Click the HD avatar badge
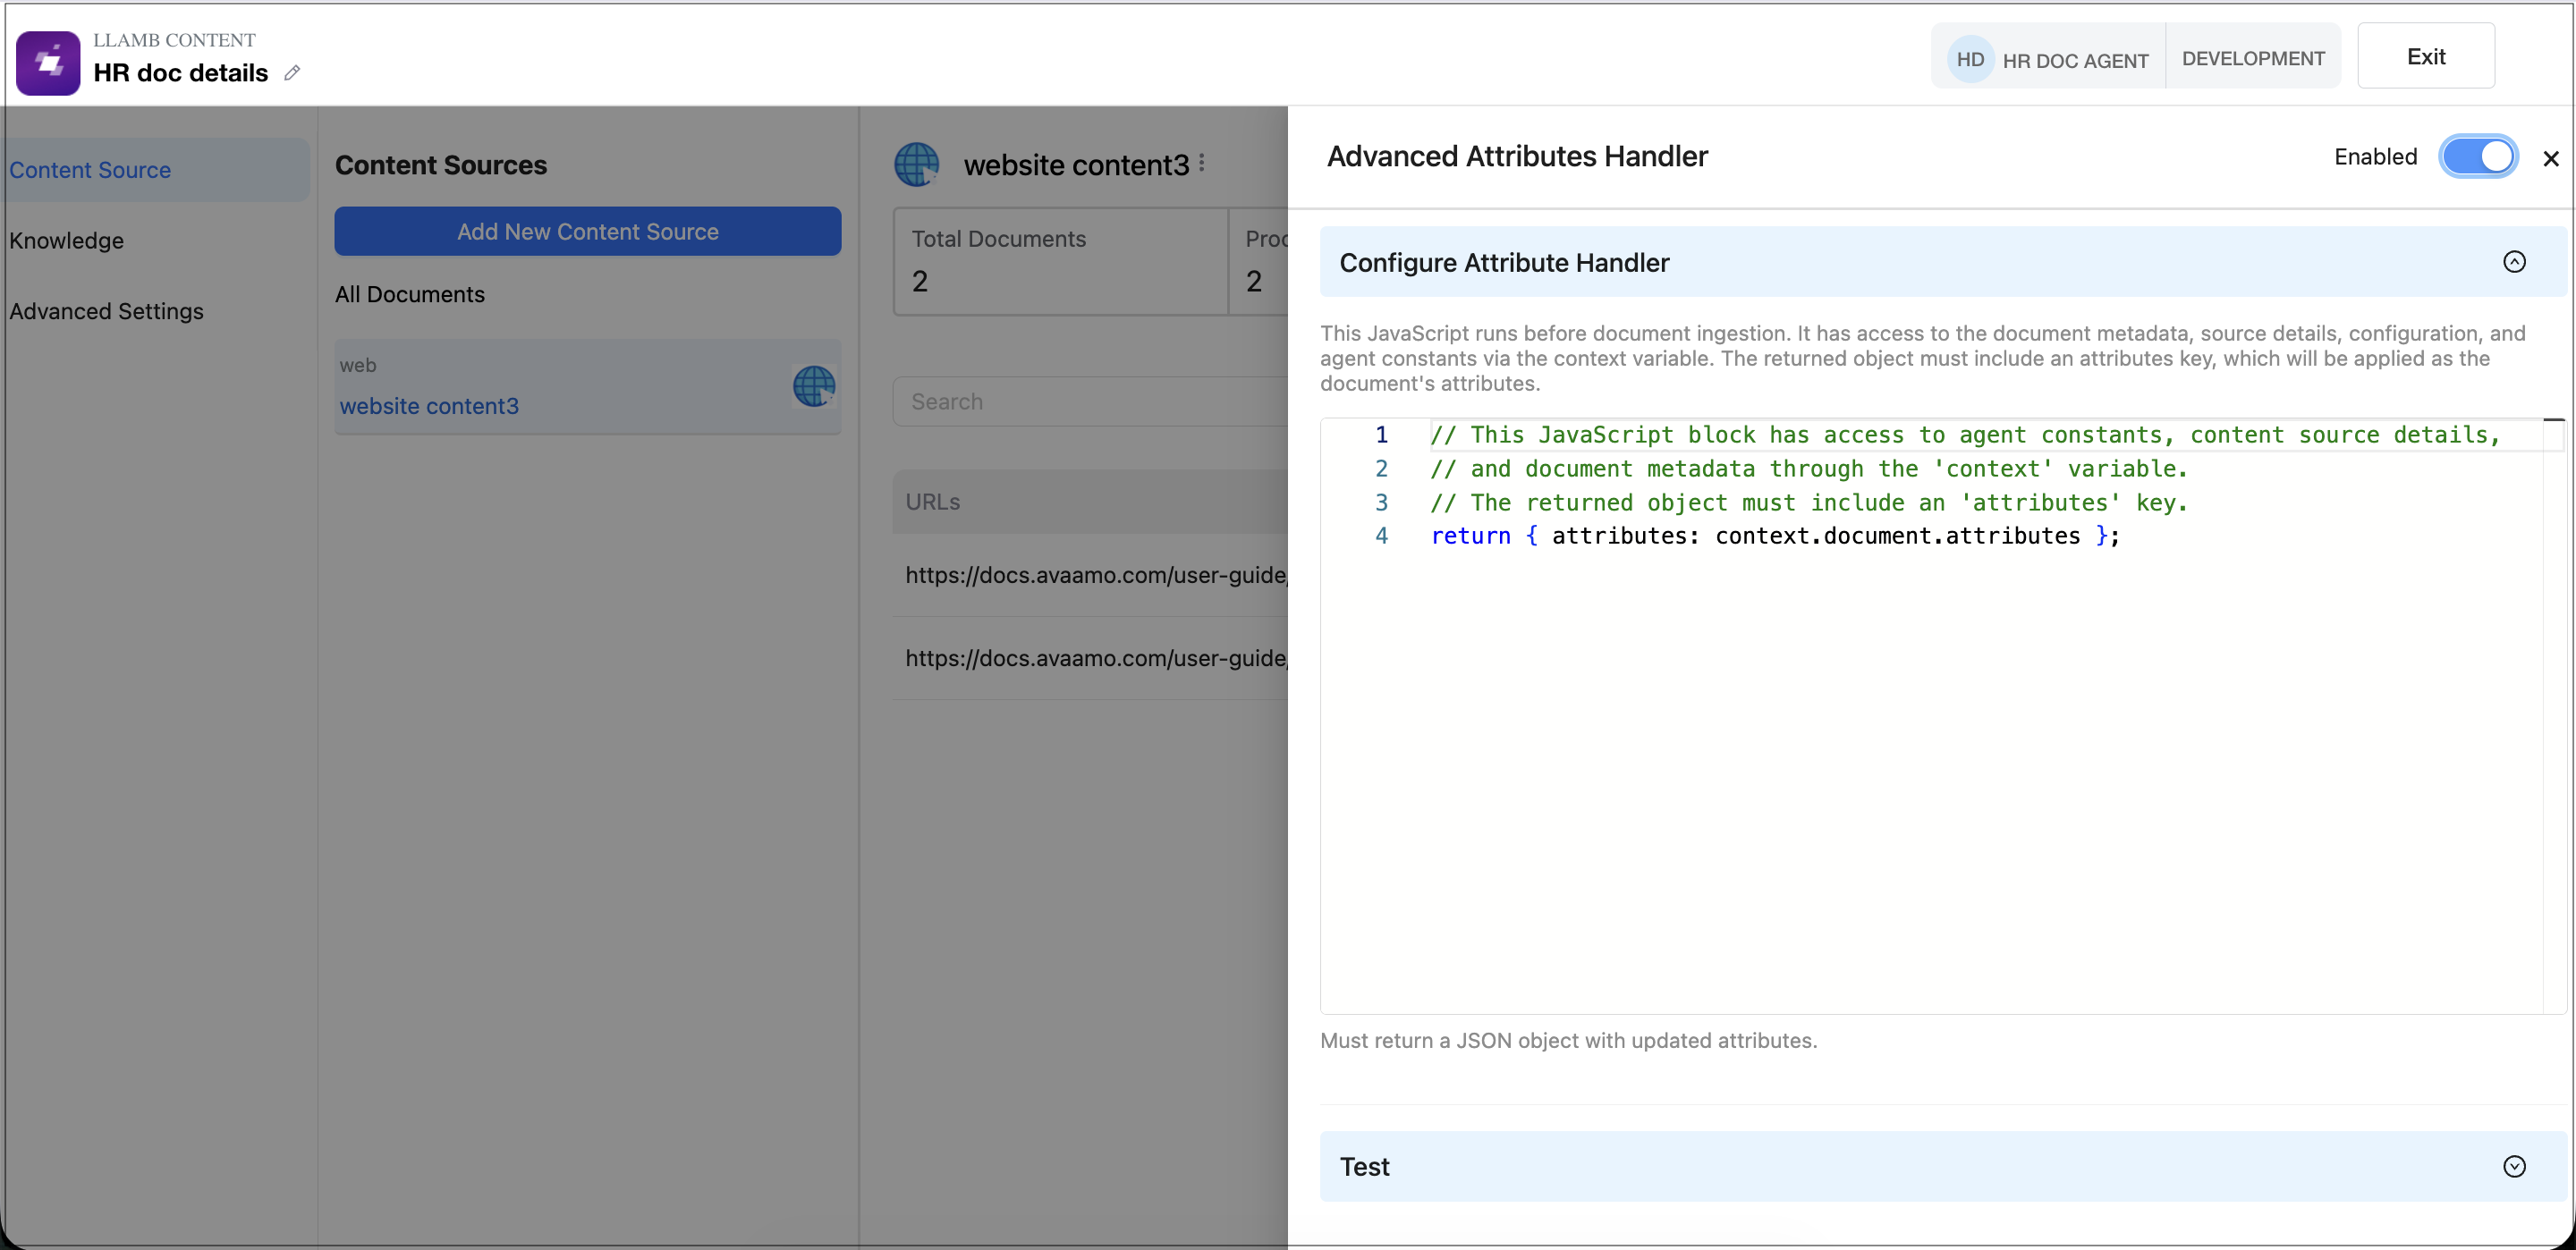The width and height of the screenshot is (2576, 1250). [1970, 60]
